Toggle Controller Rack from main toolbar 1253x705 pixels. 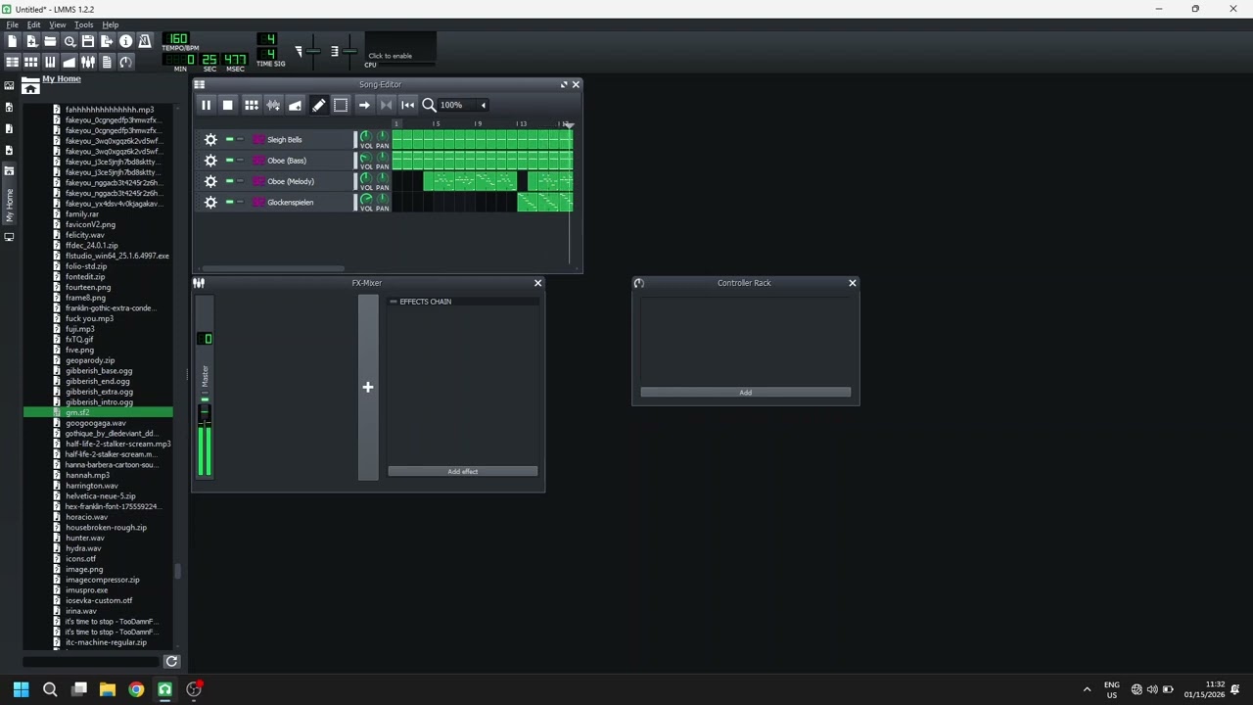(125, 62)
